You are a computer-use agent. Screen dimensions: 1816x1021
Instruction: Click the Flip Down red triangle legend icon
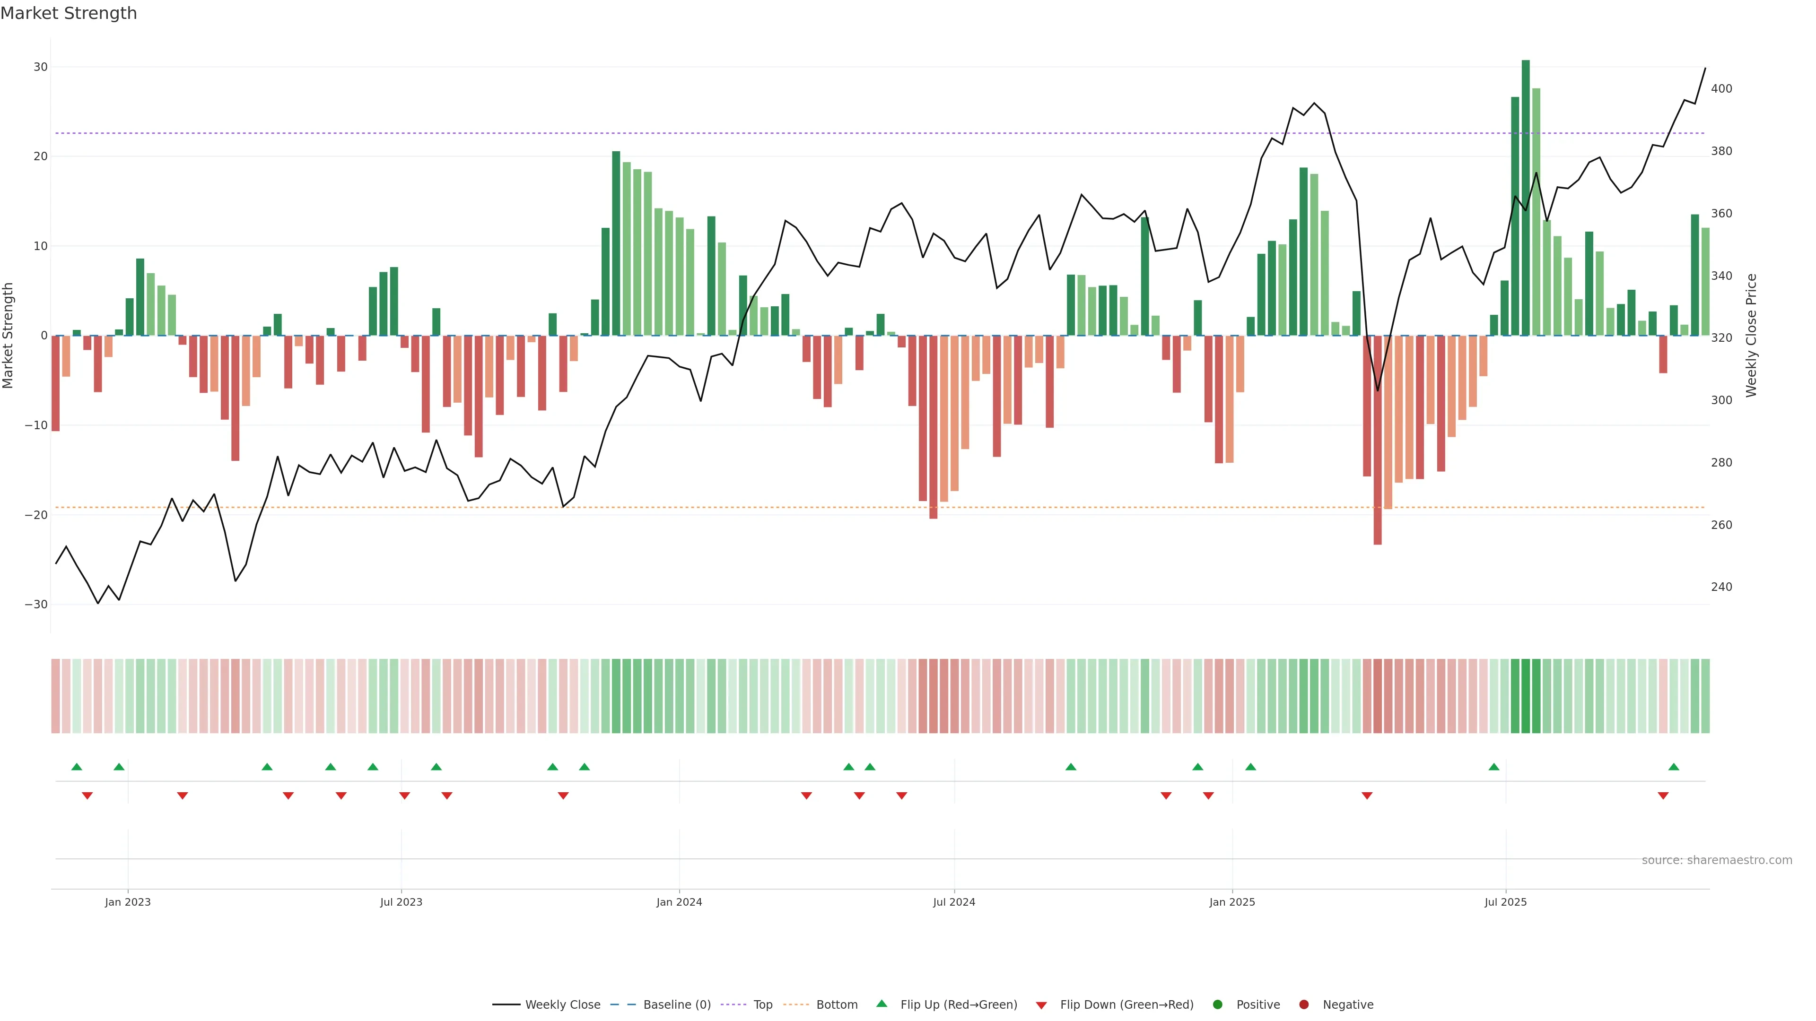[x=1040, y=1005]
